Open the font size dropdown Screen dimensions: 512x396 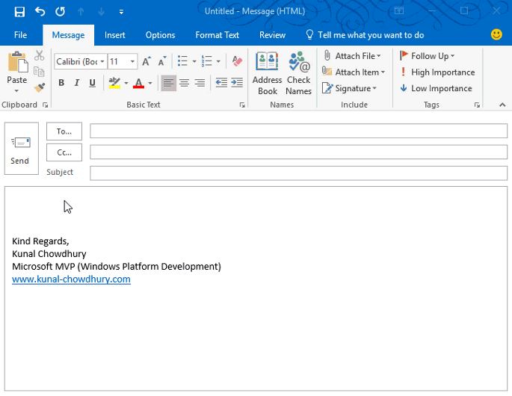point(132,61)
